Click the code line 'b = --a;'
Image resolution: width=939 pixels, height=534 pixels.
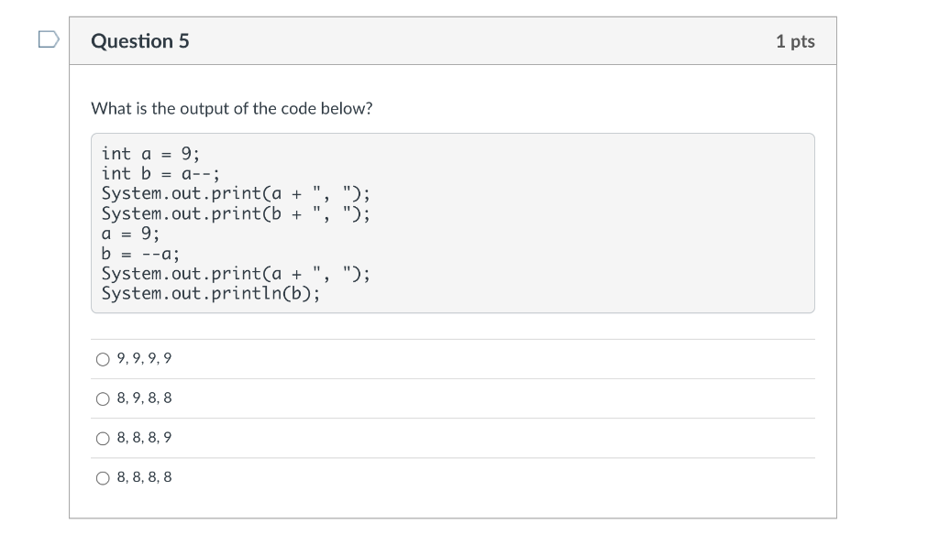(140, 254)
